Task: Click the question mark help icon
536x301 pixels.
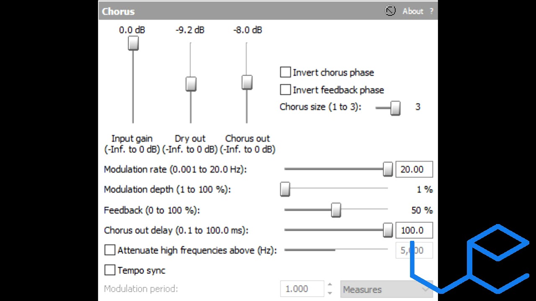Action: click(x=431, y=12)
